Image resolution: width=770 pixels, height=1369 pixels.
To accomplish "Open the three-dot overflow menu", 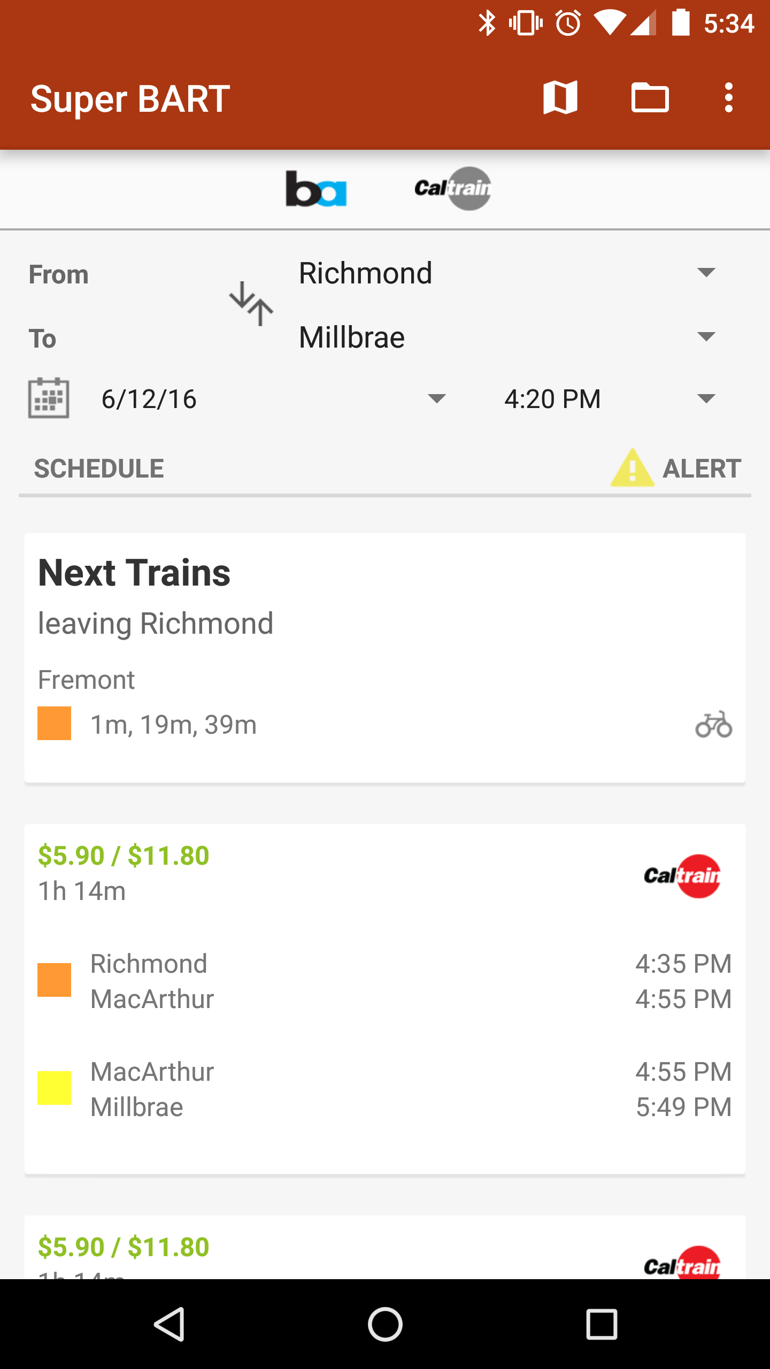I will click(x=728, y=98).
